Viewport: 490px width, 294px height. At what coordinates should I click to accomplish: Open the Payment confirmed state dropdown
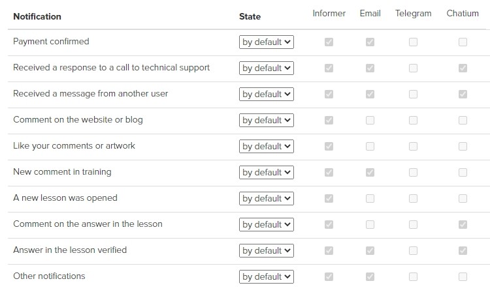pyautogui.click(x=267, y=42)
